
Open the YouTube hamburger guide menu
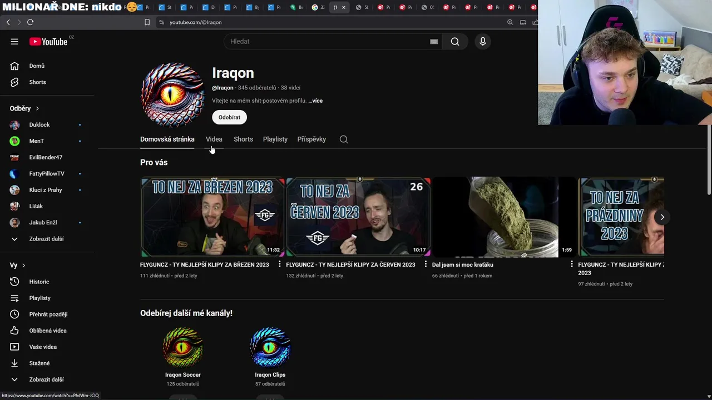(x=14, y=42)
